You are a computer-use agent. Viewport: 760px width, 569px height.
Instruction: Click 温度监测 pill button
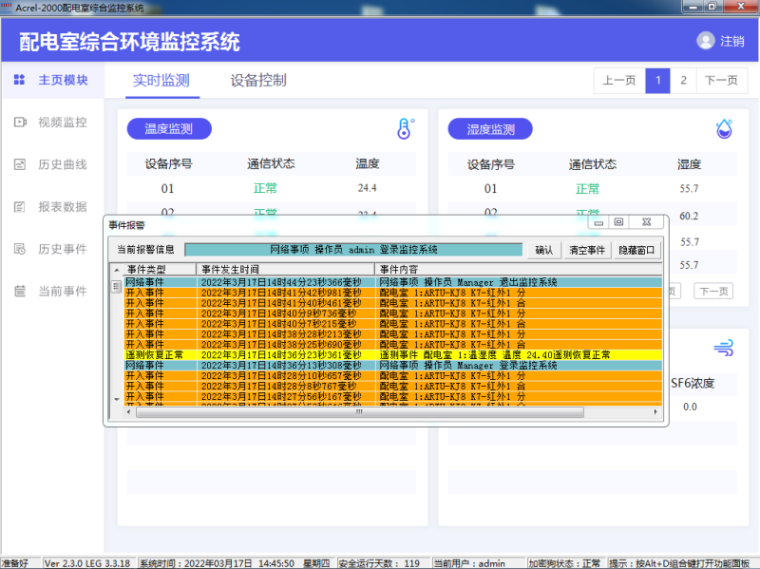click(x=169, y=129)
